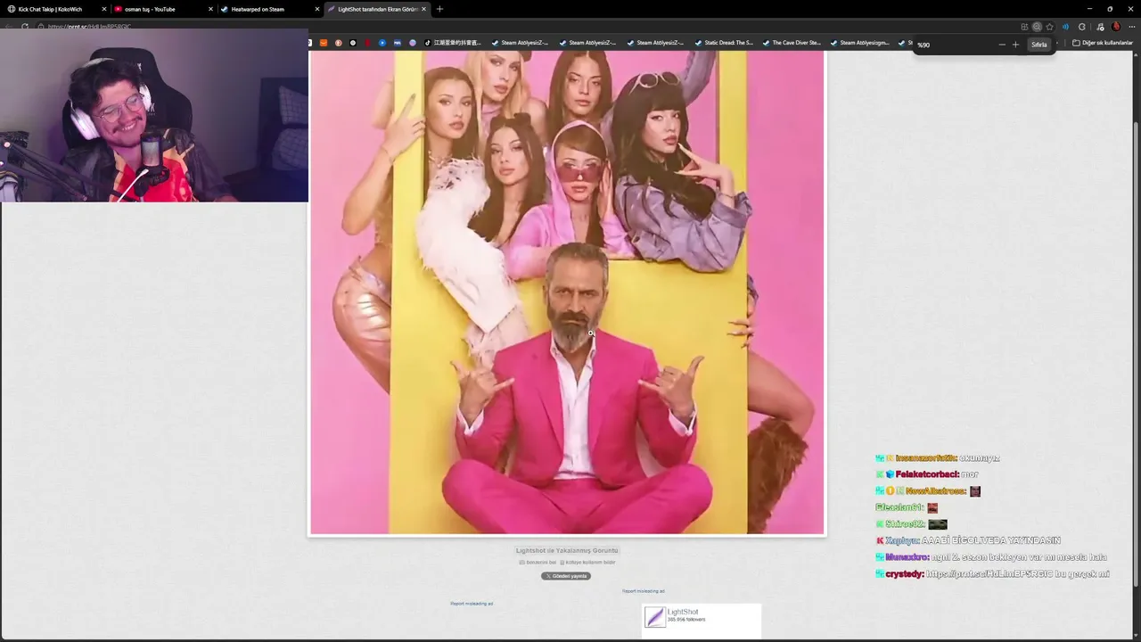The height and width of the screenshot is (642, 1141).
Task: Click Munaxtro's chat message about 2. sezon
Action: (991, 557)
